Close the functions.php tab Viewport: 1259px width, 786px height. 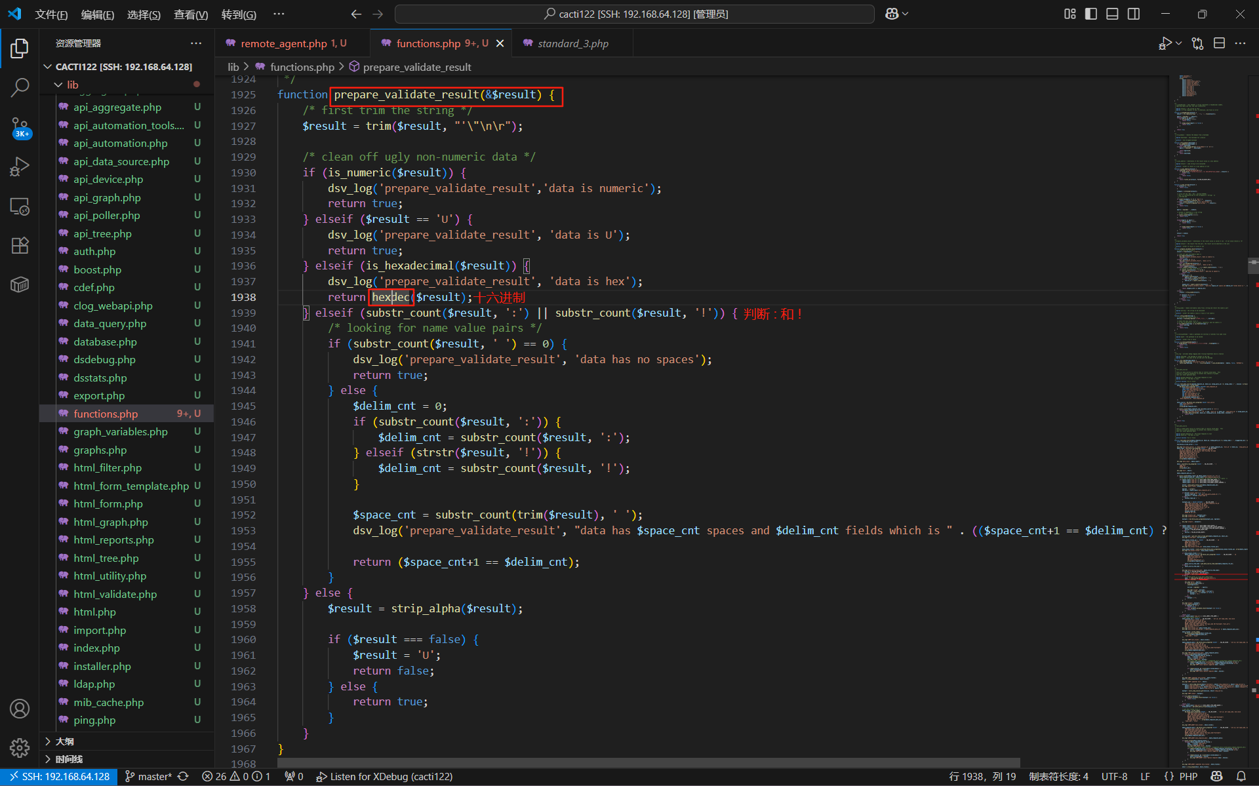pos(500,43)
